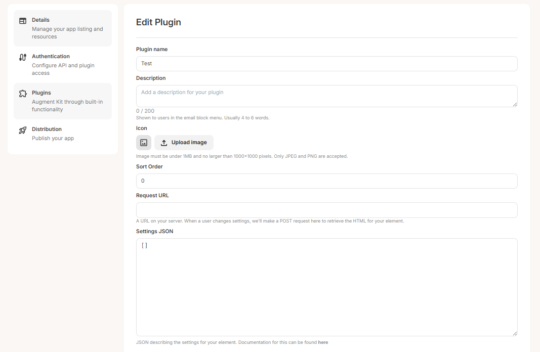540x352 pixels.
Task: Open the Distribution page
Action: [x=63, y=134]
